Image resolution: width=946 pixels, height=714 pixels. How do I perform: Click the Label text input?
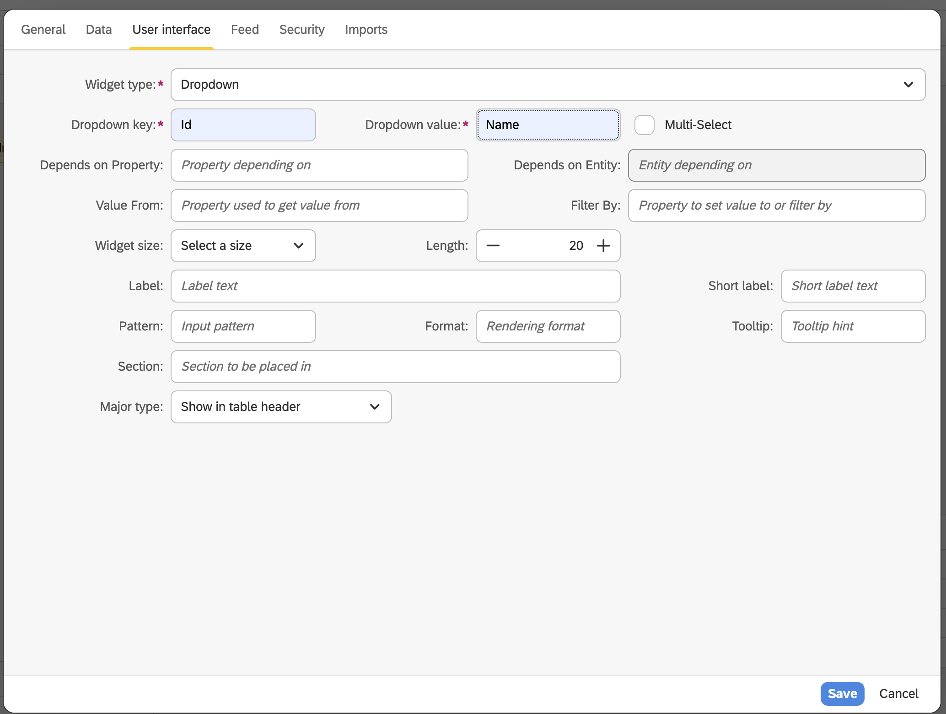point(396,286)
